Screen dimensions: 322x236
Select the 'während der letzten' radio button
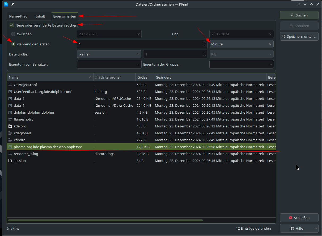point(13,44)
